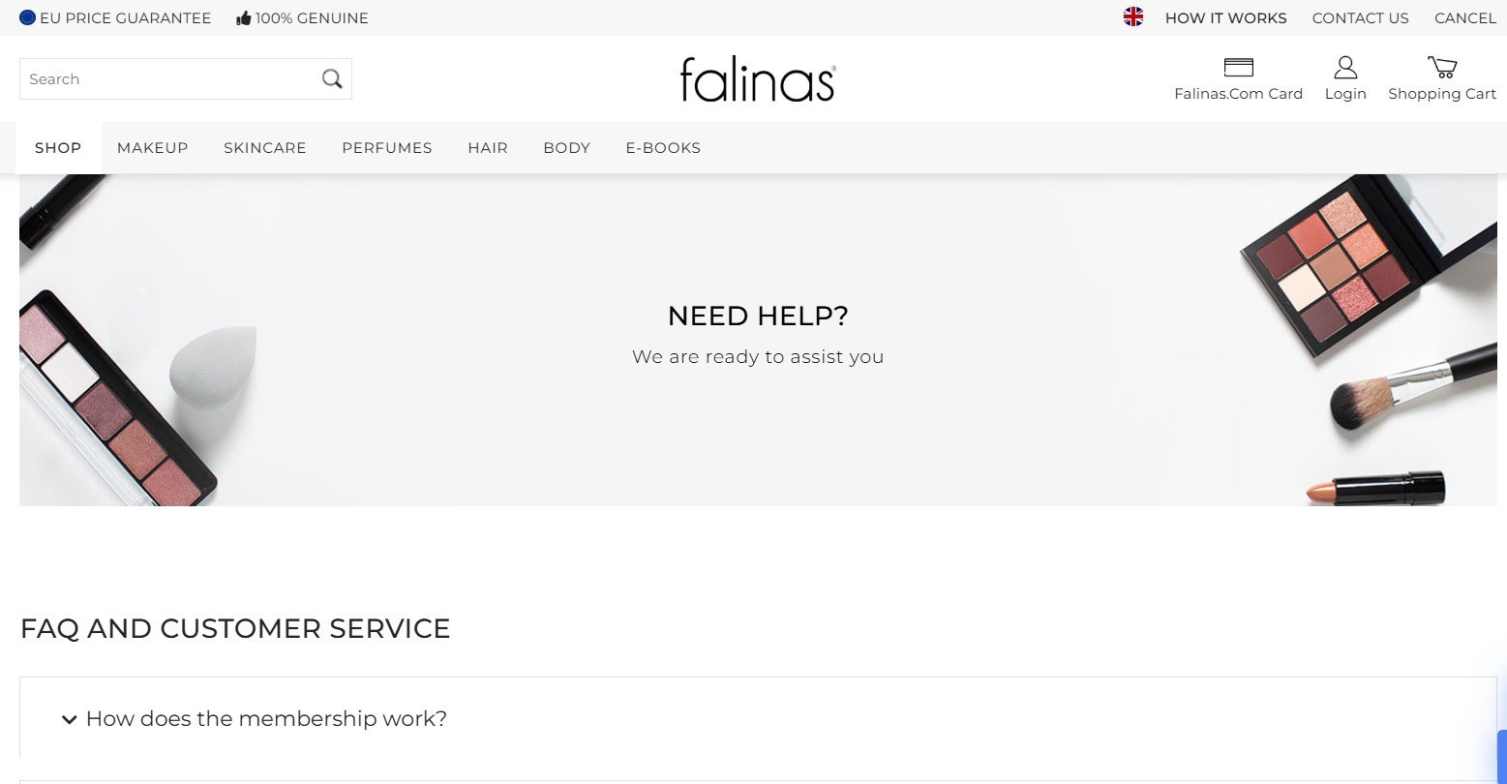Open the E-BOOKS menu entry
This screenshot has height=784, width=1507.
coord(662,147)
